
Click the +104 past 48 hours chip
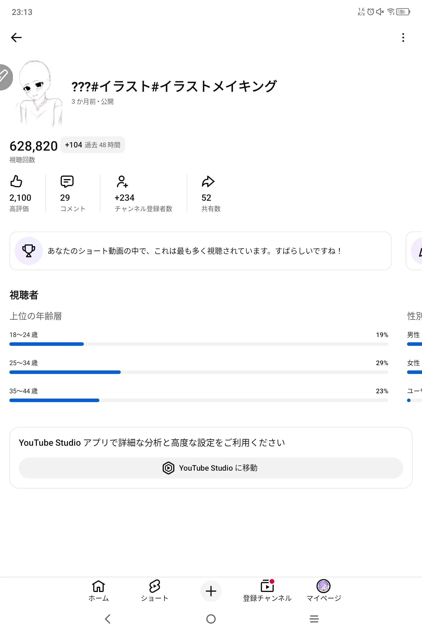93,145
